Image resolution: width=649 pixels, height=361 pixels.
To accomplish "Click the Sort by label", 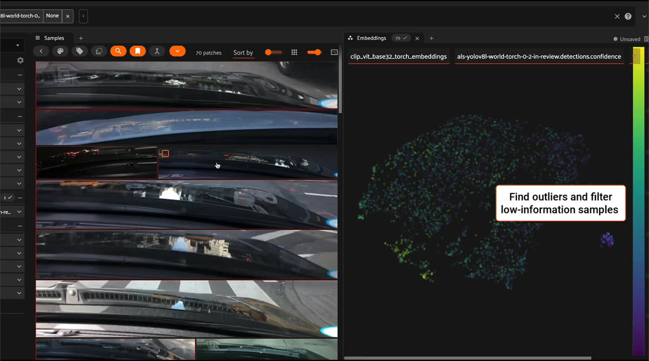I will click(x=243, y=52).
